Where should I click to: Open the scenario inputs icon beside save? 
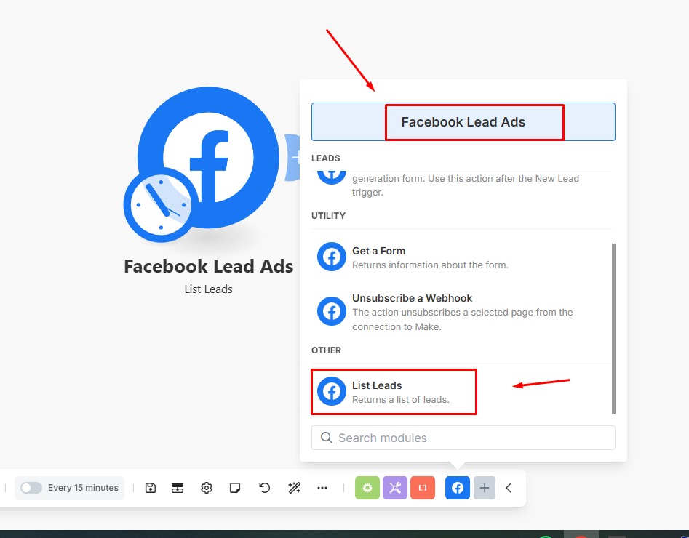(x=178, y=488)
